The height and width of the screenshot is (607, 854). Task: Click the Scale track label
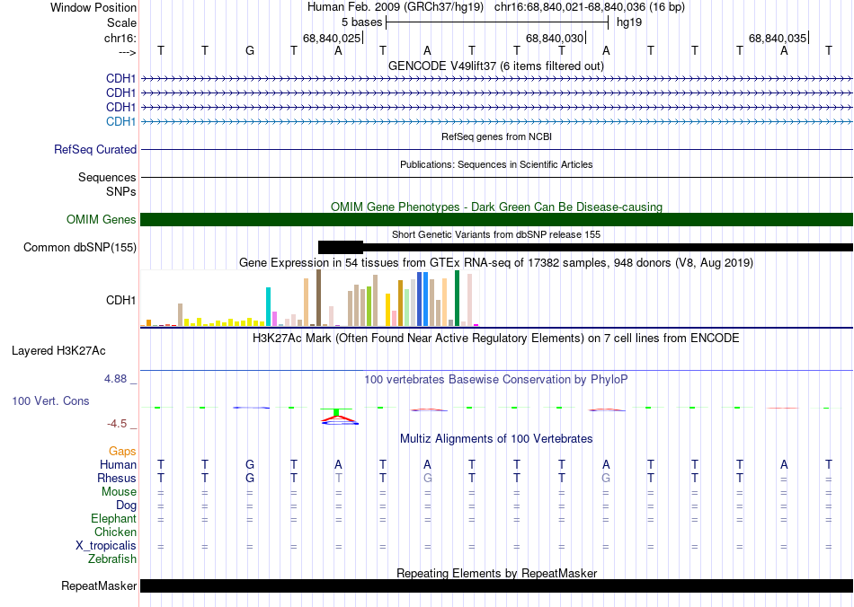click(x=121, y=22)
